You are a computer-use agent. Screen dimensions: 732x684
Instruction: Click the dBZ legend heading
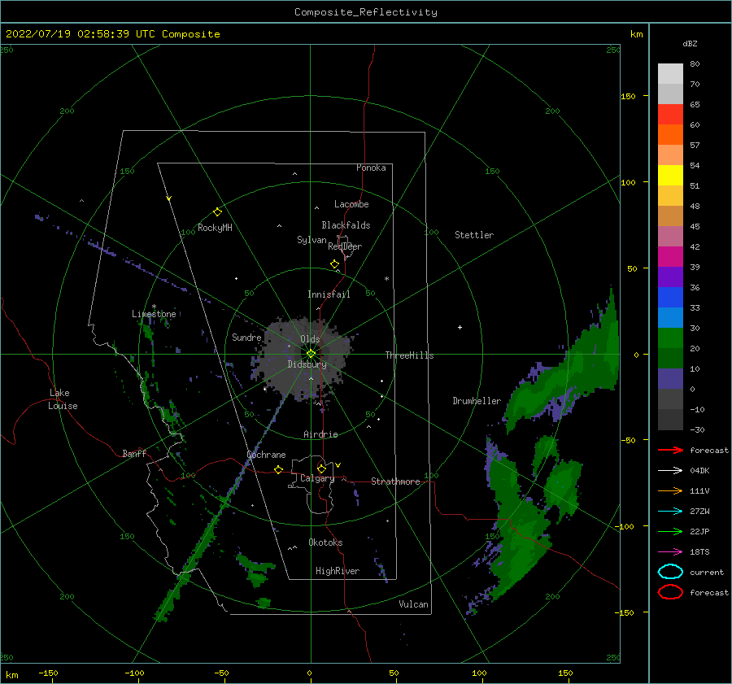pos(690,43)
